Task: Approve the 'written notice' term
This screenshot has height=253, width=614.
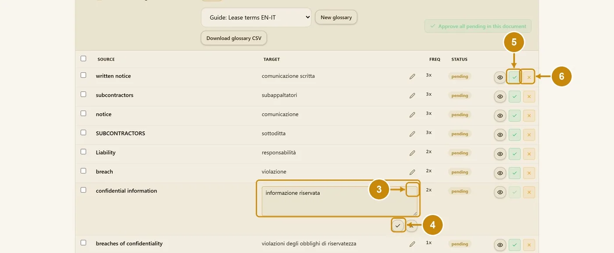Action: pyautogui.click(x=514, y=77)
